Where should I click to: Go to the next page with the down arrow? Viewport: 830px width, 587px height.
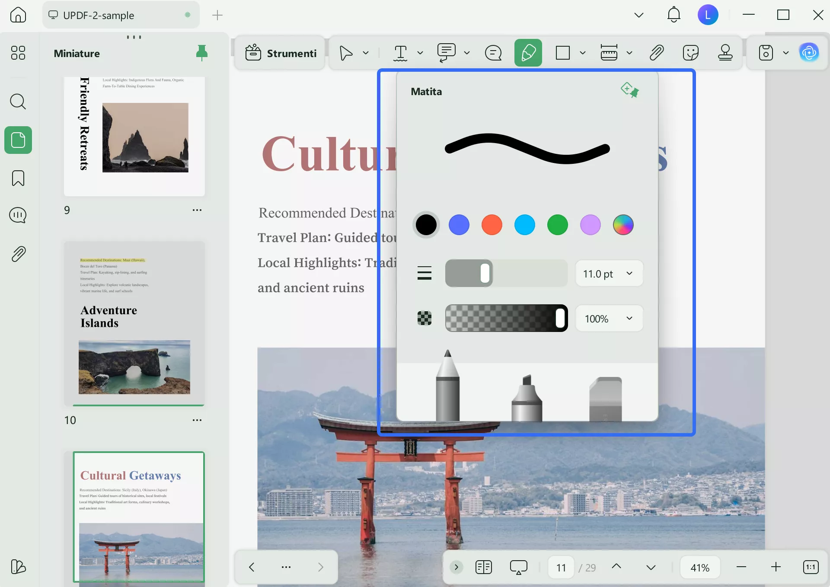click(x=651, y=567)
